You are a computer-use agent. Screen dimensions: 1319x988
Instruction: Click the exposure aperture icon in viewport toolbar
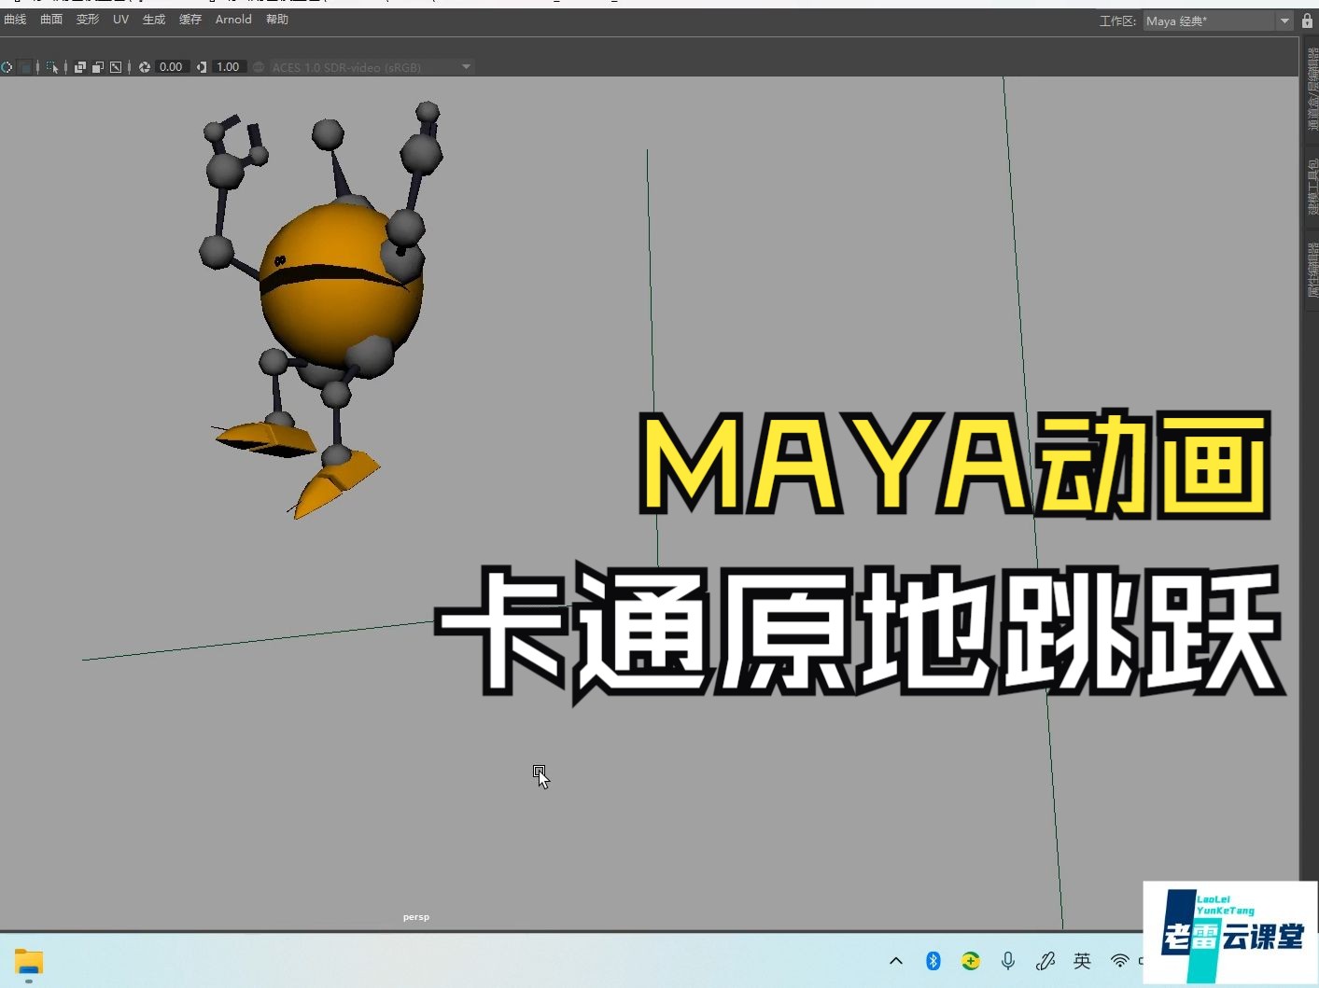144,66
